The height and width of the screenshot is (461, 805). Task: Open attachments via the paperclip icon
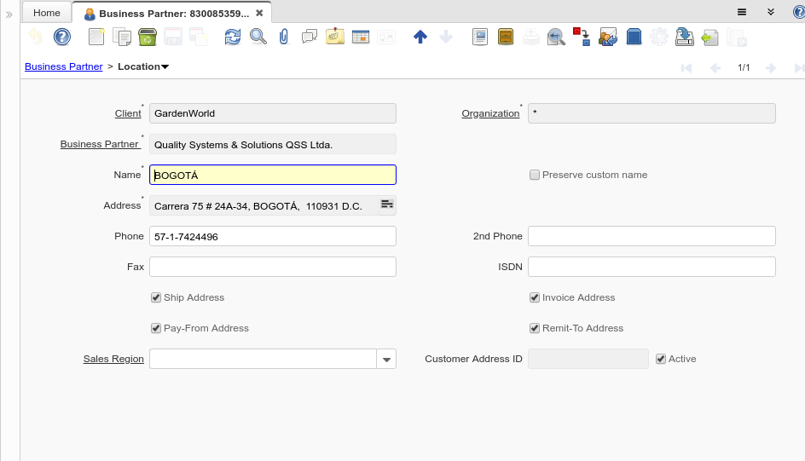point(284,37)
